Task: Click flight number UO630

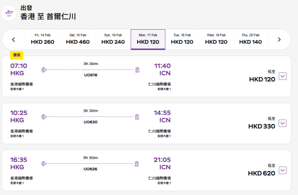Action: coord(90,122)
